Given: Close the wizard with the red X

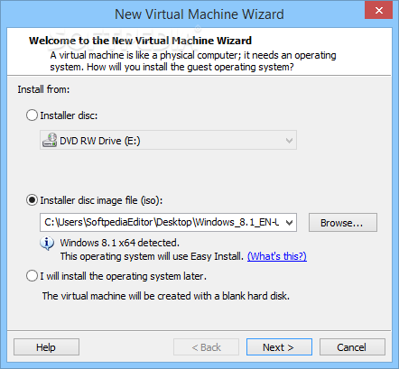Looking at the screenshot, I should (379, 10).
